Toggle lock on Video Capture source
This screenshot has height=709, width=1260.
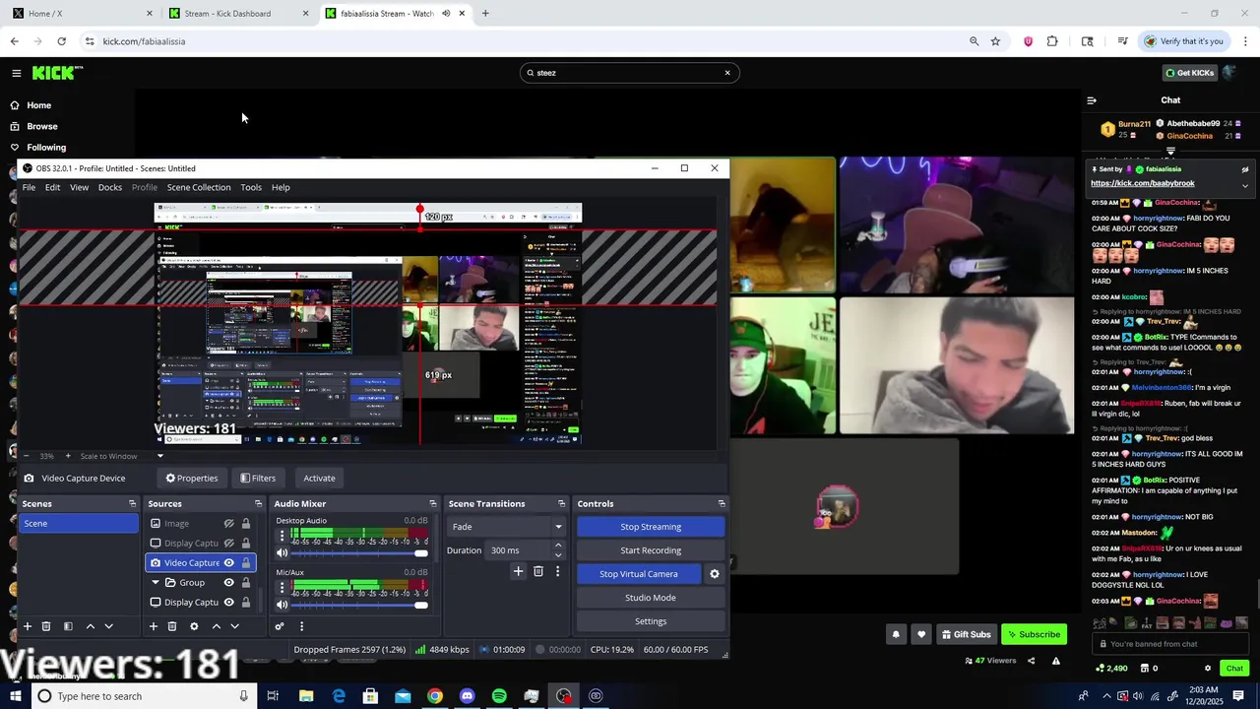point(245,563)
